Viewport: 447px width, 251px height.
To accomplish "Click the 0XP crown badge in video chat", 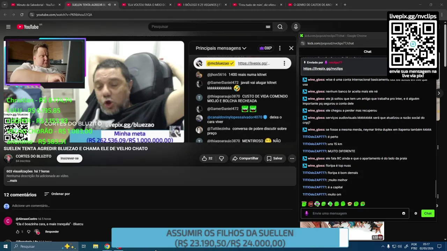I will pos(265,48).
